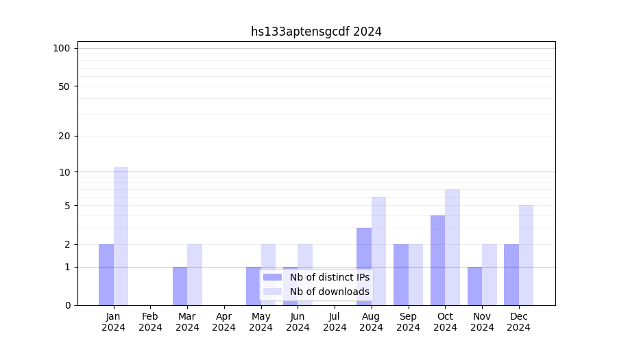Select the 'Apr 2024' x-axis label
The image size is (617, 343).
click(224, 322)
